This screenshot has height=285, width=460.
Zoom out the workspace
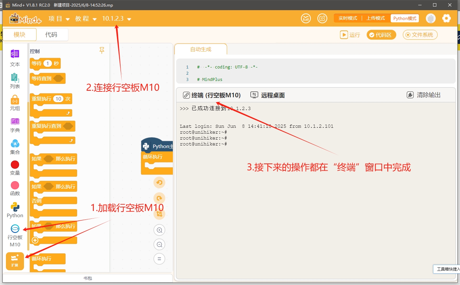(x=159, y=244)
